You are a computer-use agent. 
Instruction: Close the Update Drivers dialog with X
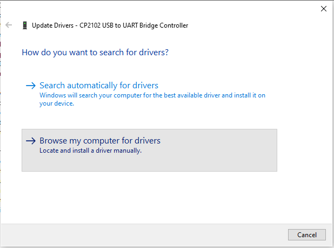(x=324, y=9)
